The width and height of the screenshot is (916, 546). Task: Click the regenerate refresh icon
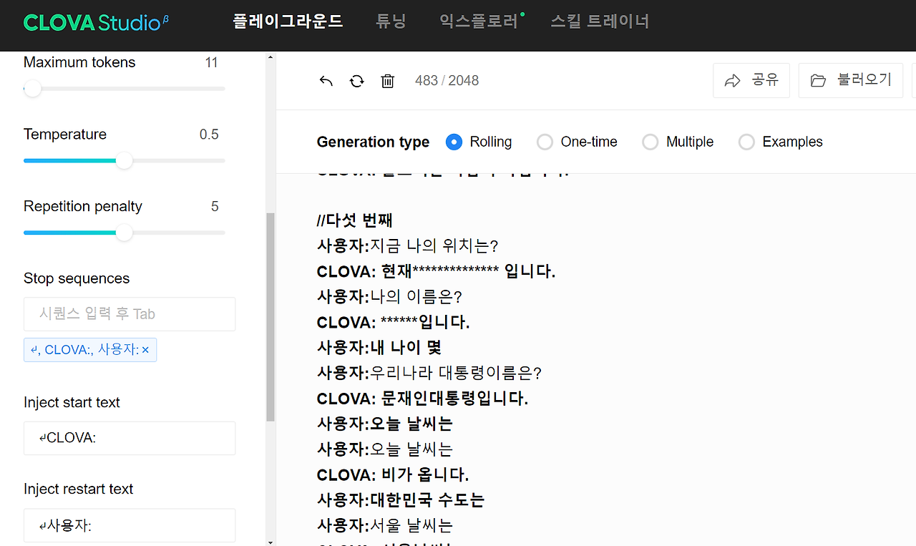click(357, 81)
